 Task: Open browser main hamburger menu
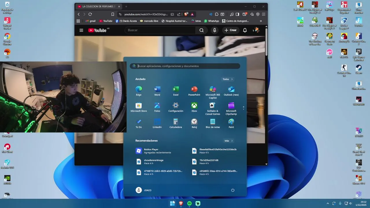point(264,14)
